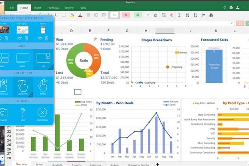The height and width of the screenshot is (166, 249).
Task: Delete Mary Jones connection with trash icon
Action: 26,38
